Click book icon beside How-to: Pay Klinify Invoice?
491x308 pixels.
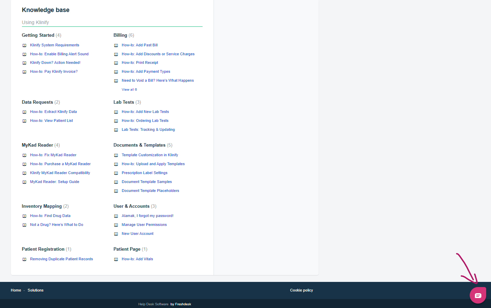tap(24, 72)
